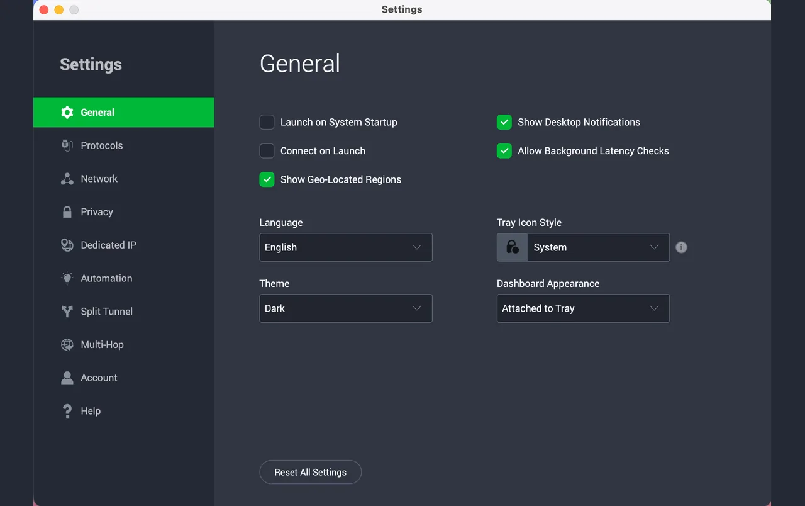This screenshot has width=805, height=506.
Task: Click the General gear icon in sidebar
Action: (67, 113)
